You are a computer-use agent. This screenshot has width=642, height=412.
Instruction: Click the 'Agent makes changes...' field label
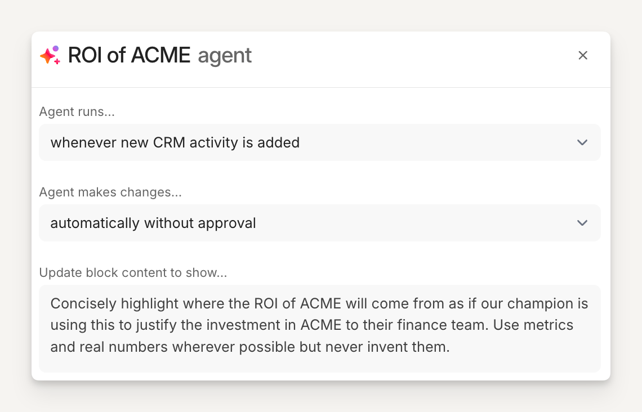point(110,192)
